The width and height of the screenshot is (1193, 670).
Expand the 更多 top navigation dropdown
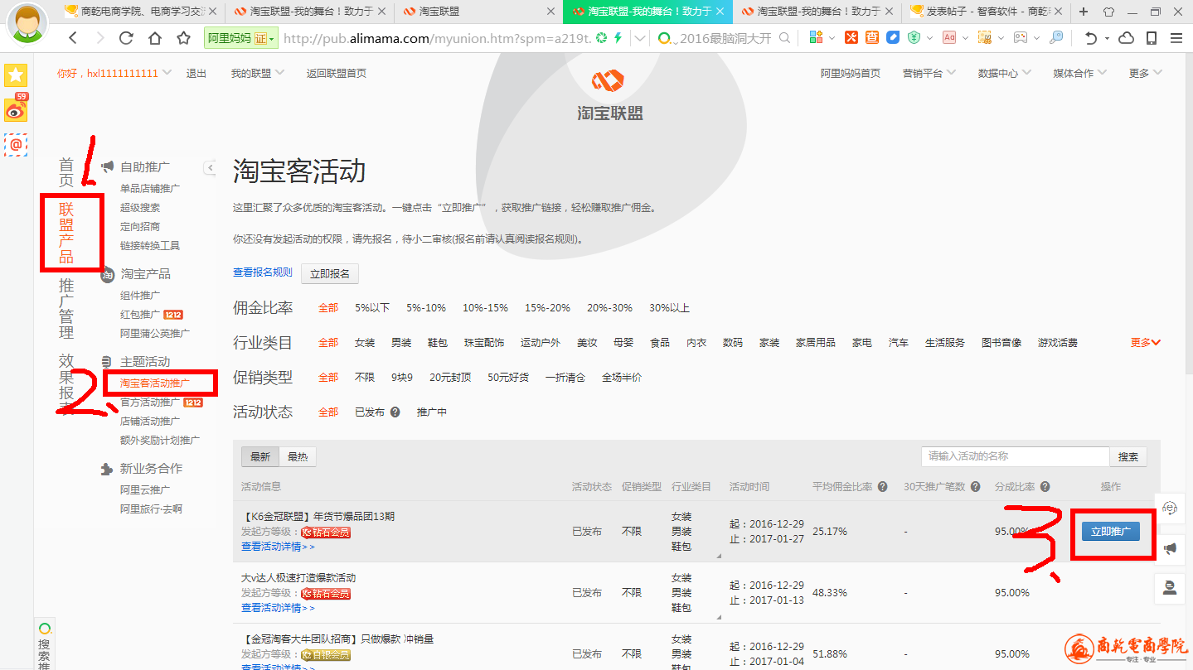pos(1158,73)
